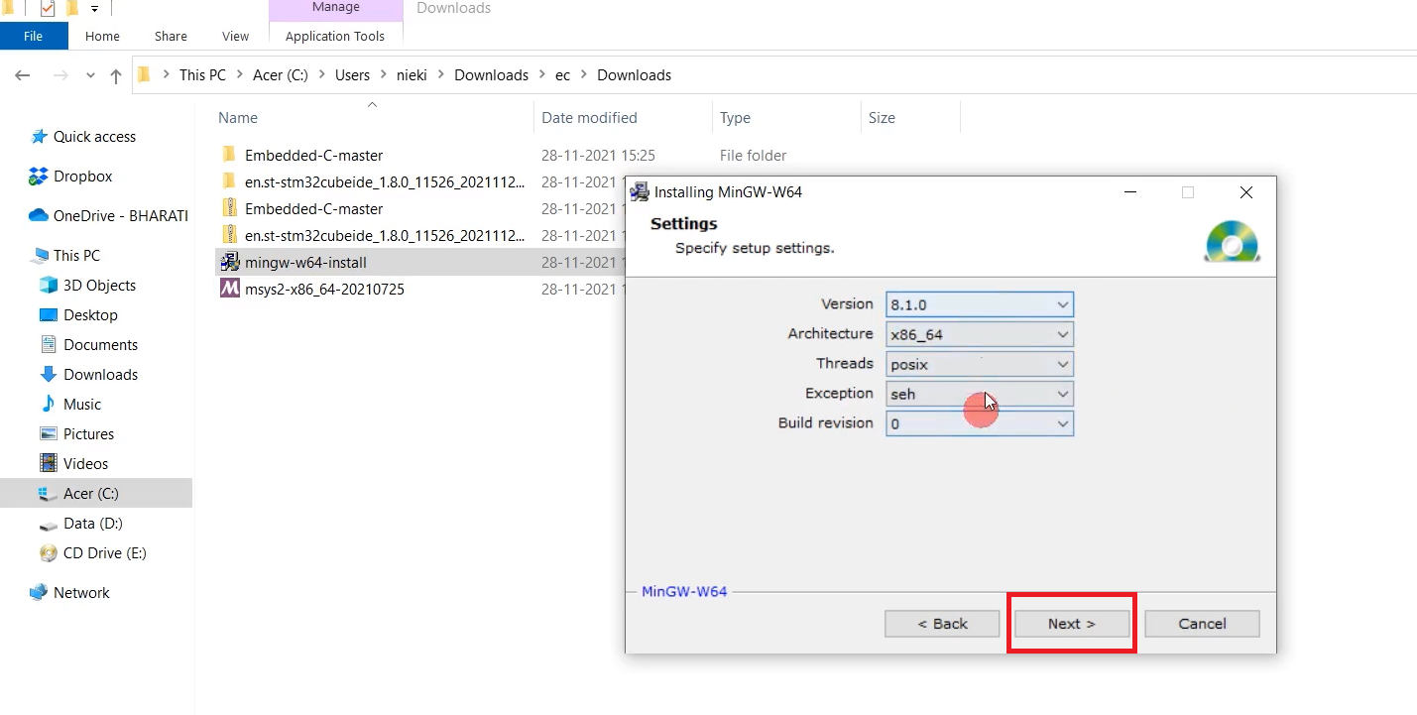Open the Build revision dropdown

point(980,423)
